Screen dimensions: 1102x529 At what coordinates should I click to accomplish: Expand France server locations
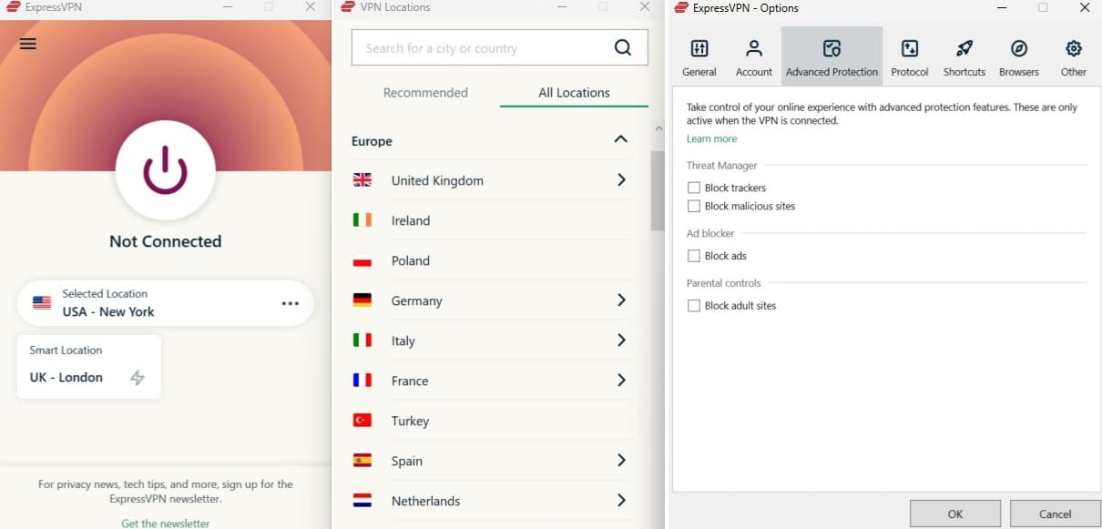(x=621, y=381)
